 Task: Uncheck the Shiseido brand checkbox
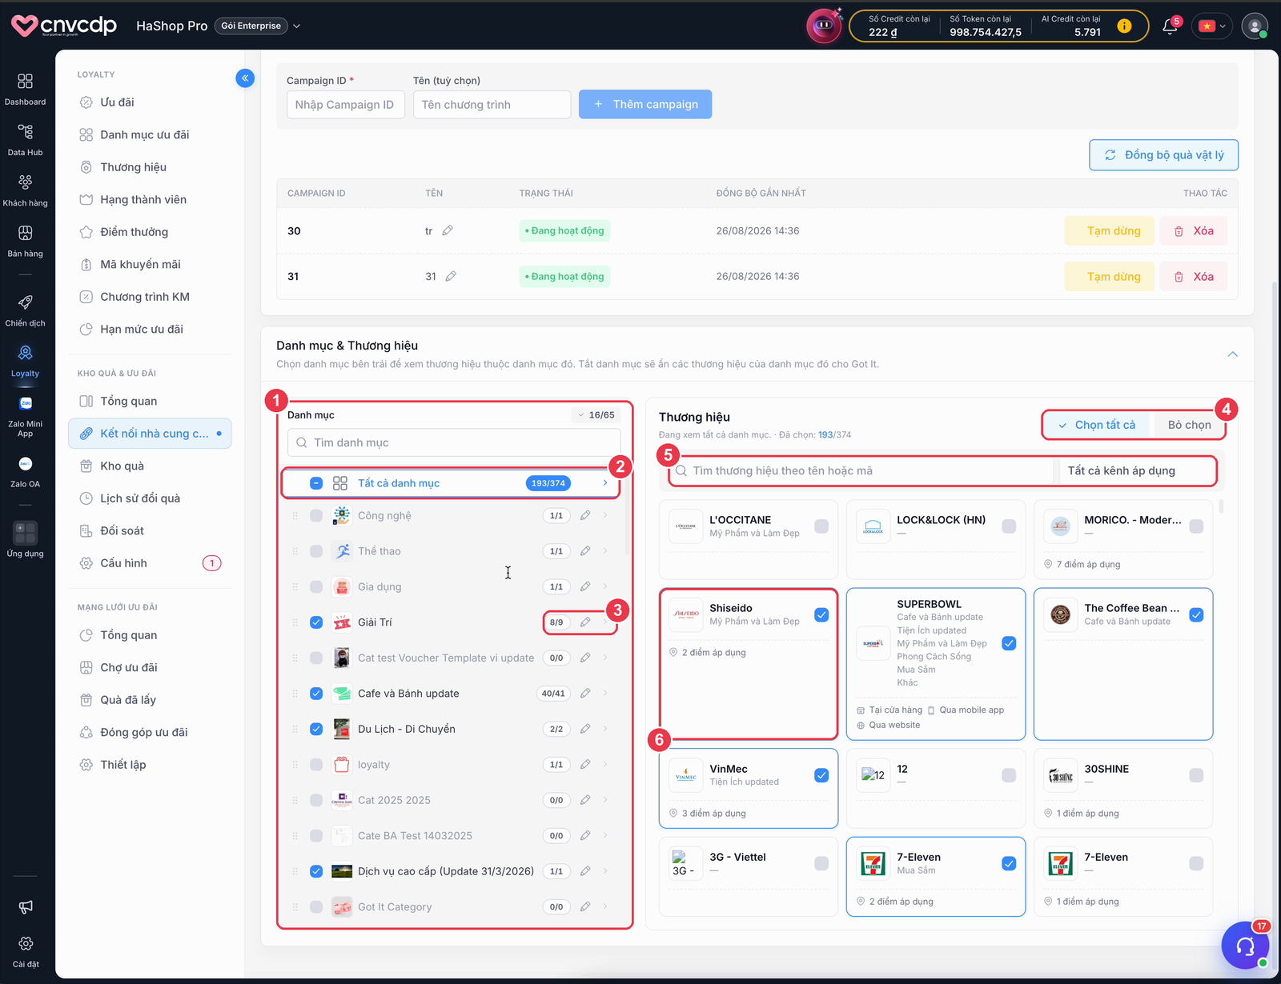click(821, 614)
